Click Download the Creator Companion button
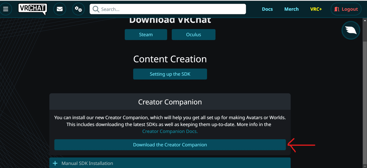Image resolution: width=367 pixels, height=168 pixels. click(170, 145)
